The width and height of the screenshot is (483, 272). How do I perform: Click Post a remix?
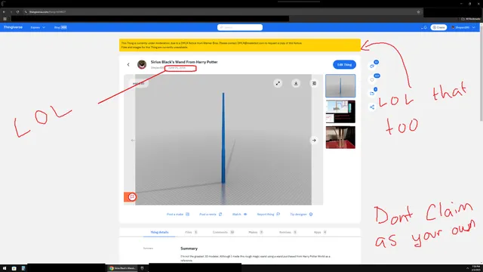[211, 214]
